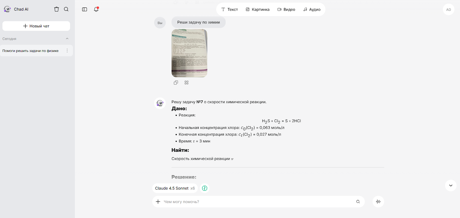Open chat search with magnifier icon
This screenshot has width=460, height=218.
66,9
